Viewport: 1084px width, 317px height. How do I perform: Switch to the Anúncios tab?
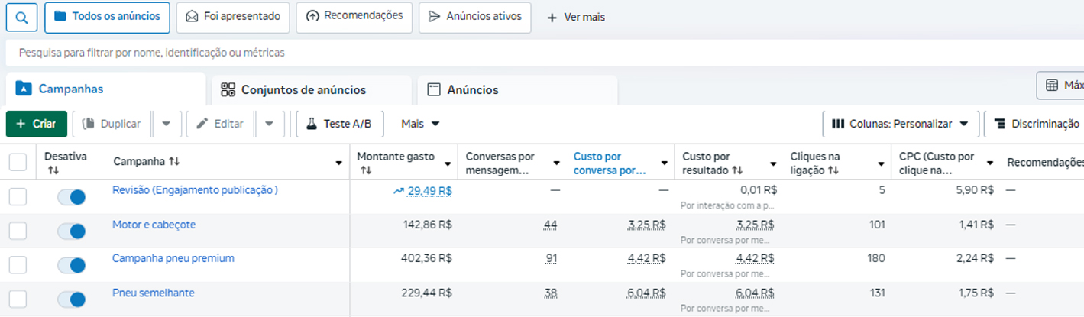point(472,89)
